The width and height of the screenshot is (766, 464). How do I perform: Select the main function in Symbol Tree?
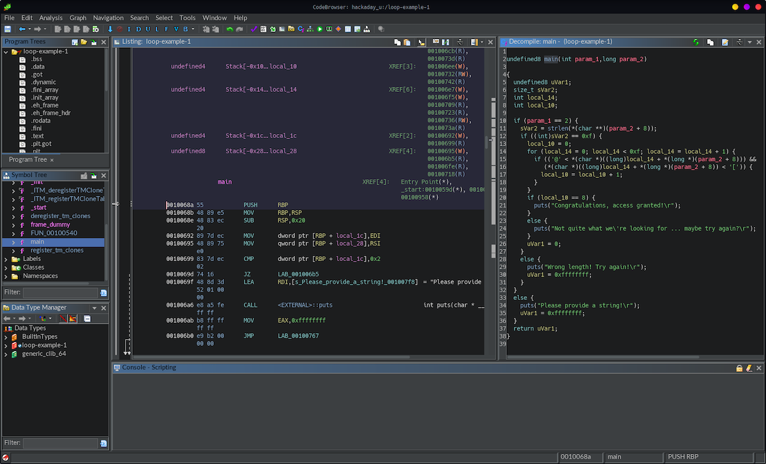(37, 242)
